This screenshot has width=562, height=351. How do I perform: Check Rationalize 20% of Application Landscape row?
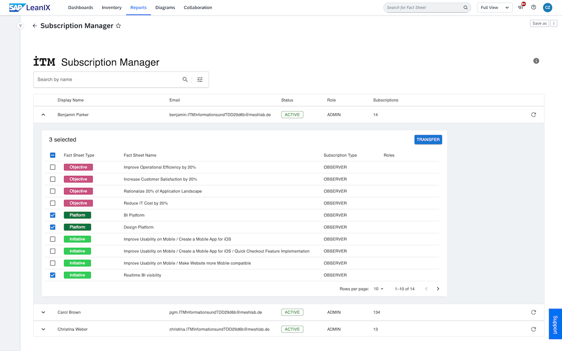[53, 191]
